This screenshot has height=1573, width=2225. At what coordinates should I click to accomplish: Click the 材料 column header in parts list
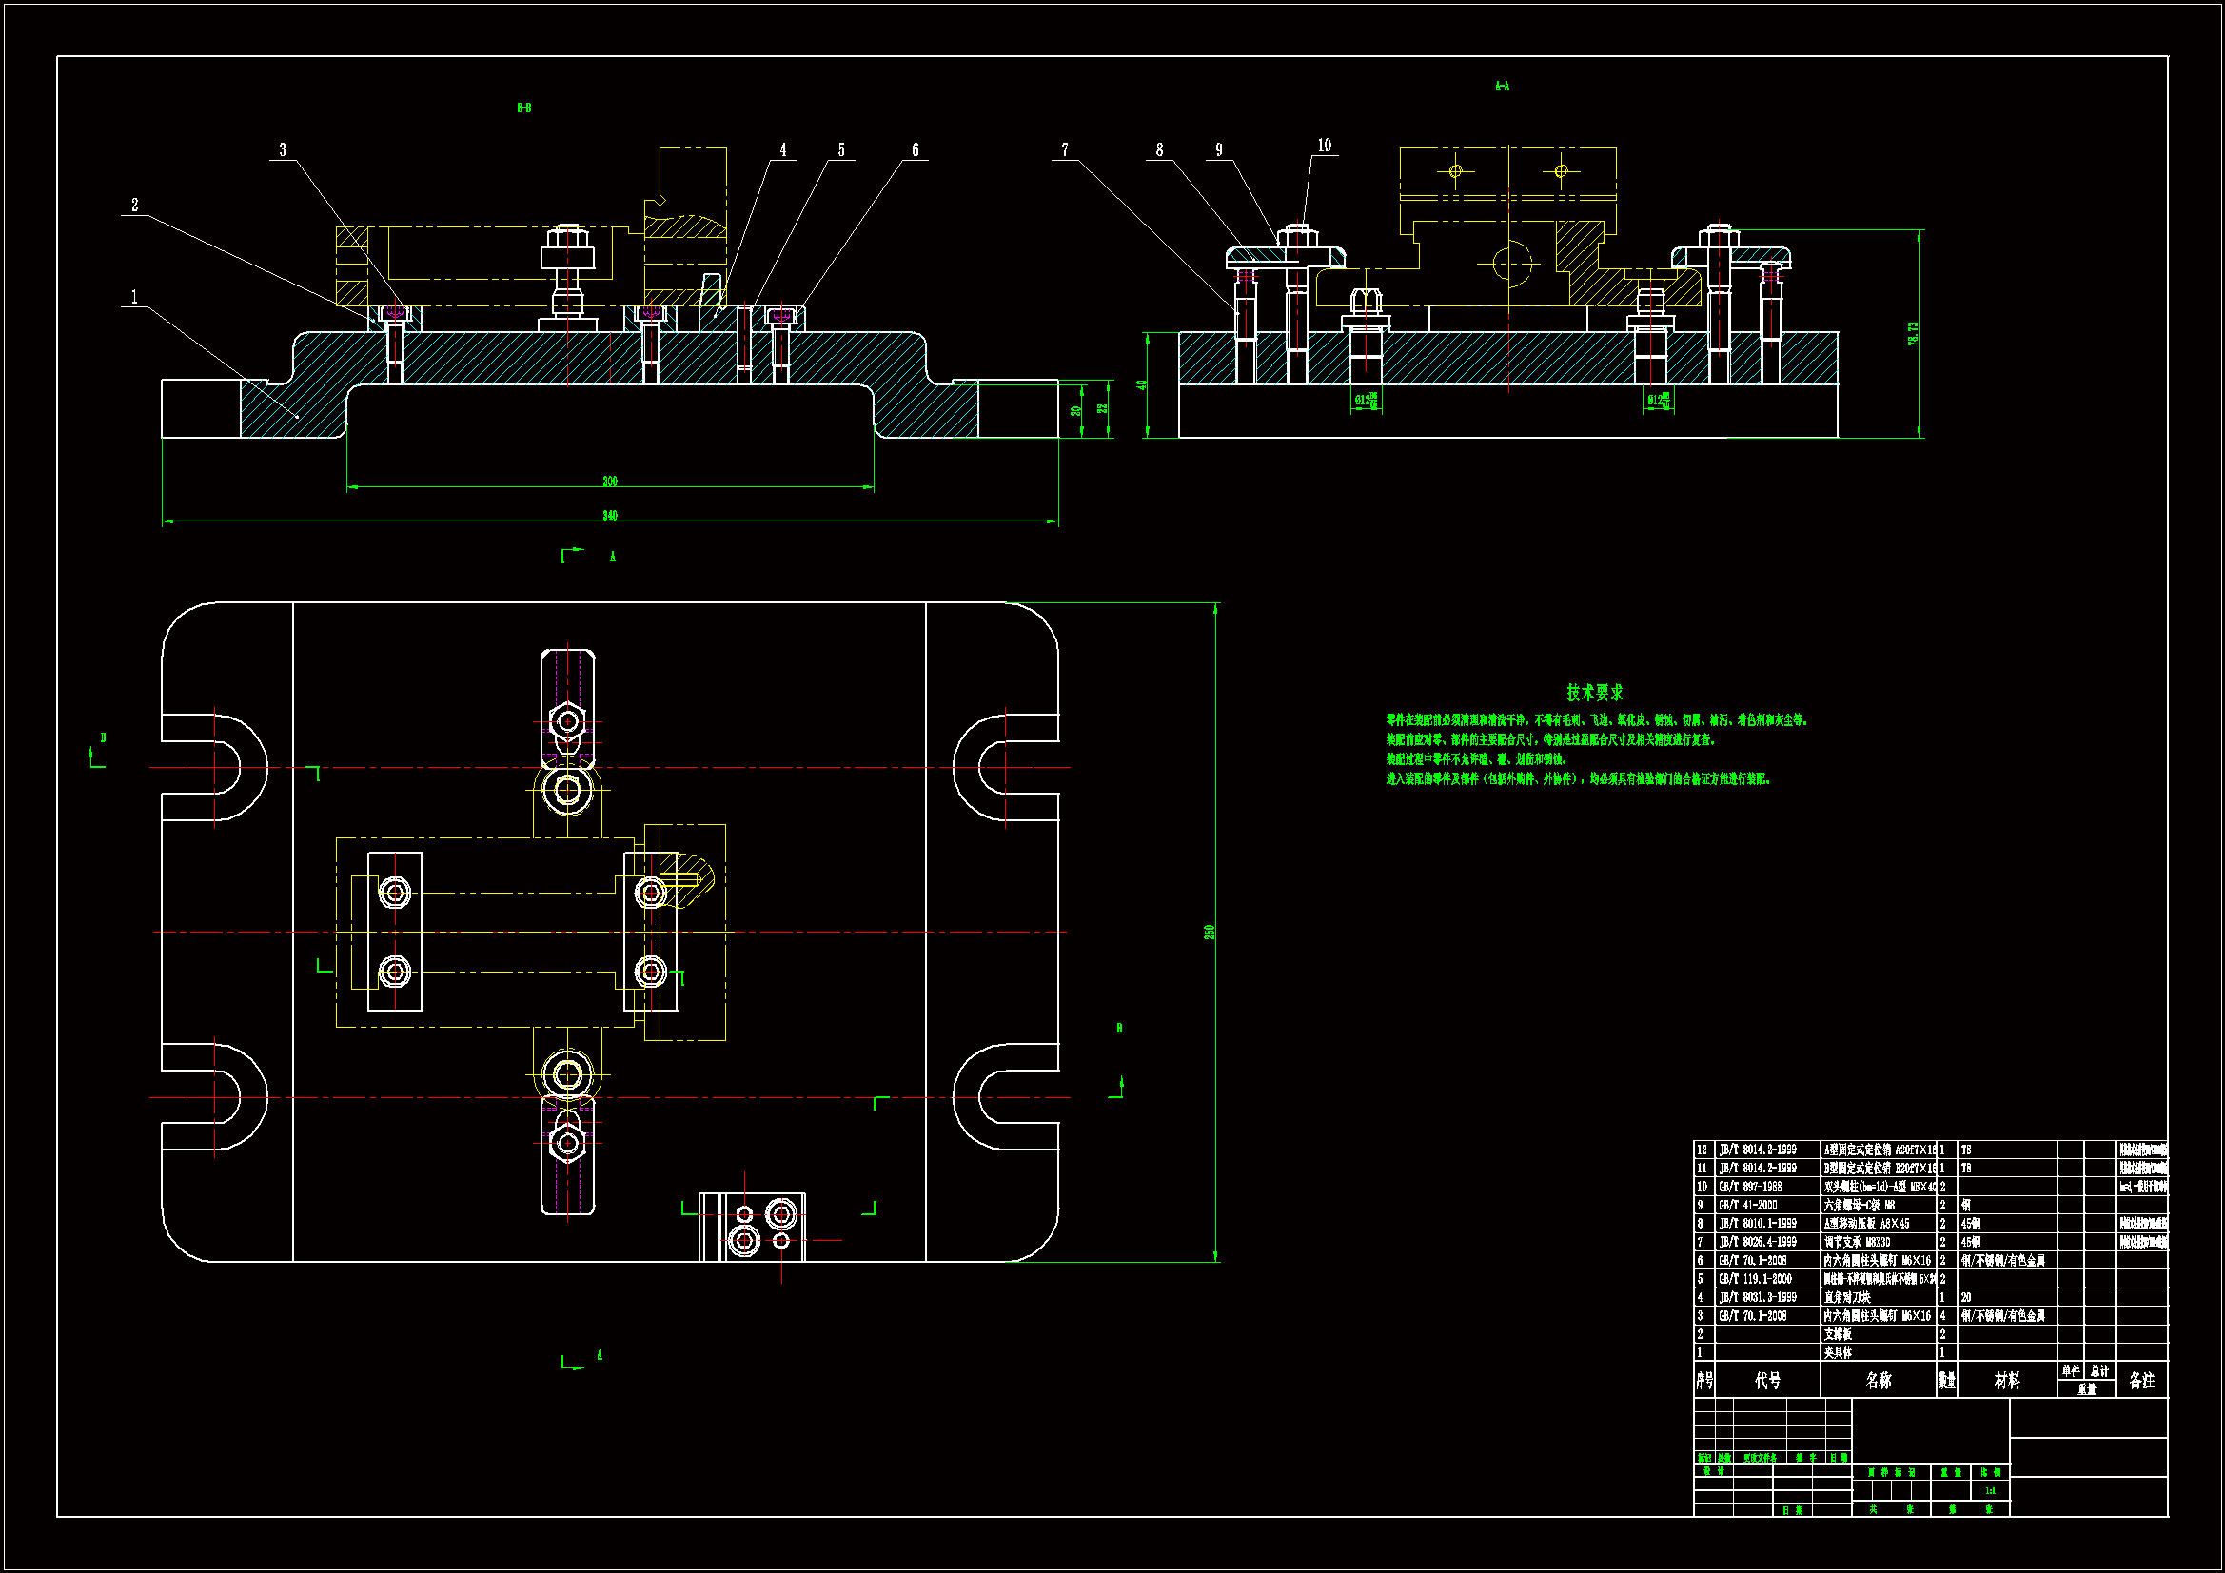[x=2006, y=1380]
